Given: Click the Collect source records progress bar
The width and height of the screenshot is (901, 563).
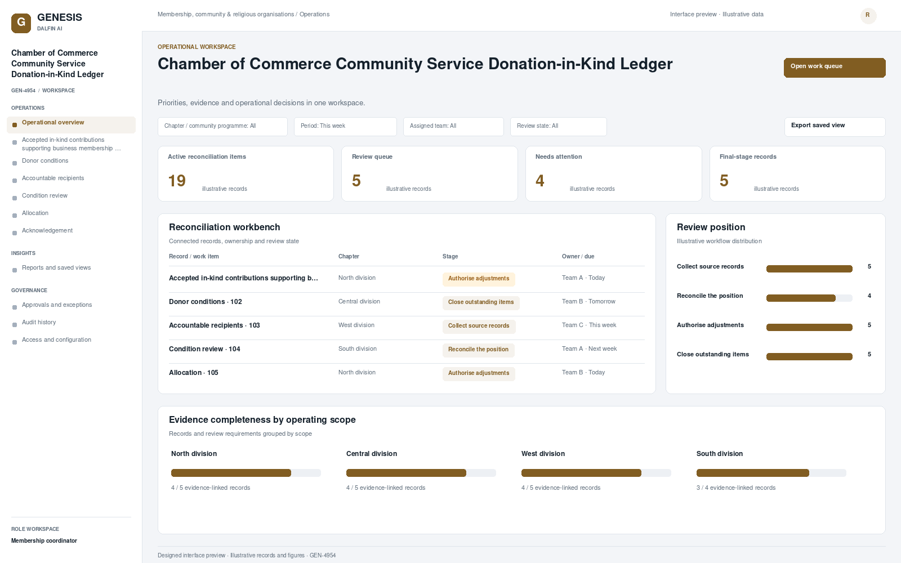Looking at the screenshot, I should coord(809,269).
